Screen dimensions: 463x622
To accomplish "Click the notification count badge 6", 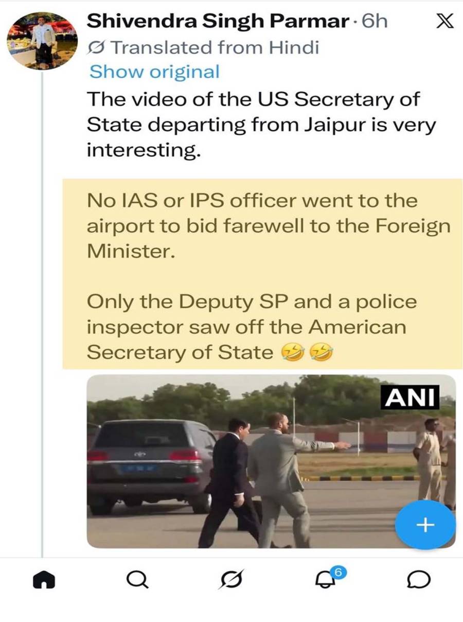I will pos(337,572).
